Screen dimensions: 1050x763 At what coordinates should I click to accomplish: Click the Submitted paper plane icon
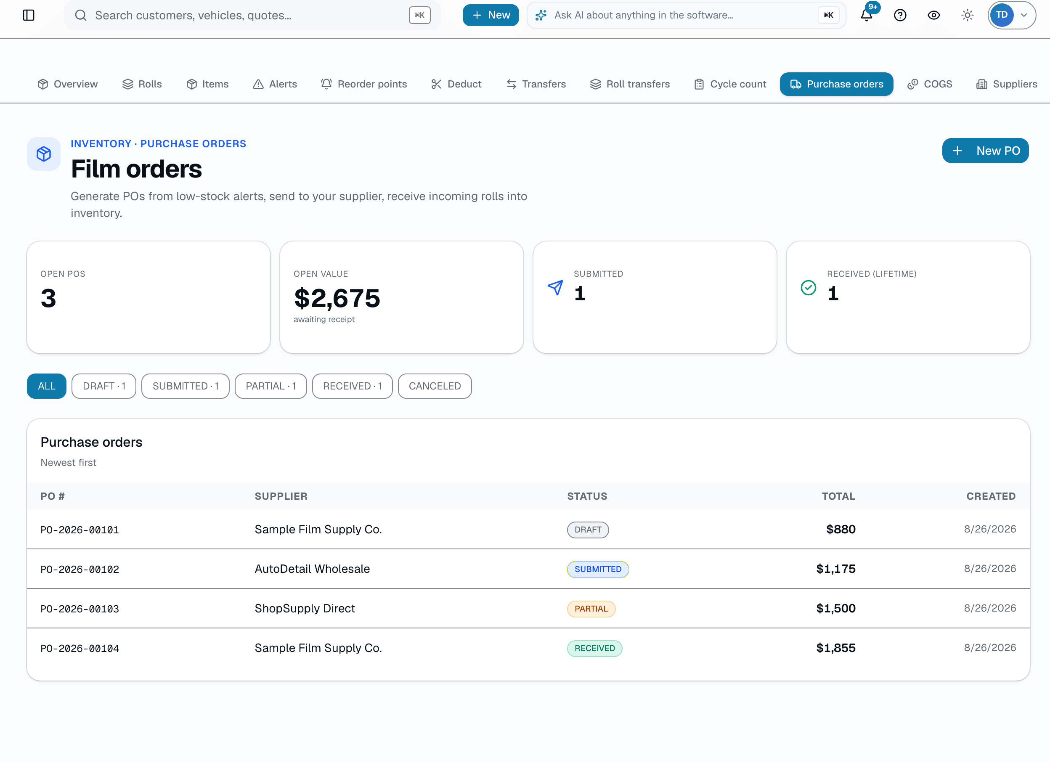555,288
